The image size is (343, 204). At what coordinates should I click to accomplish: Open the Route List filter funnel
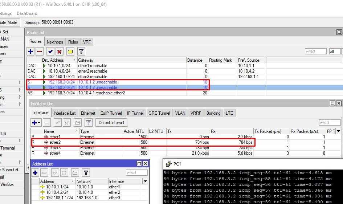(x=81, y=52)
